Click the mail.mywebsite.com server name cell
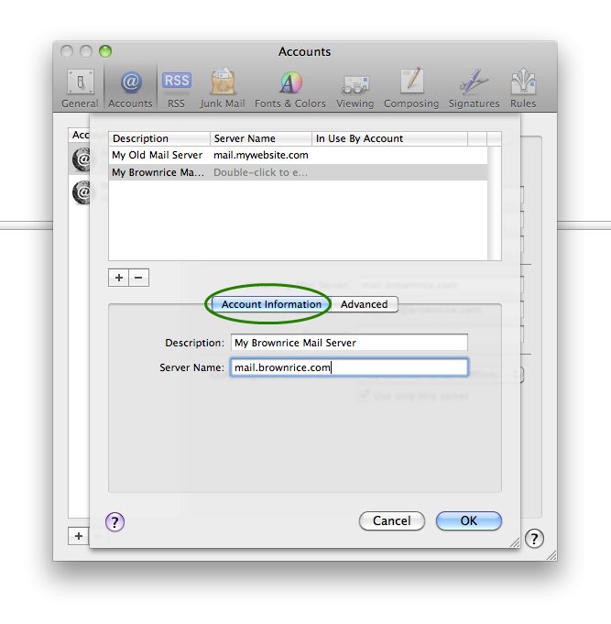This screenshot has width=611, height=624. pos(261,155)
